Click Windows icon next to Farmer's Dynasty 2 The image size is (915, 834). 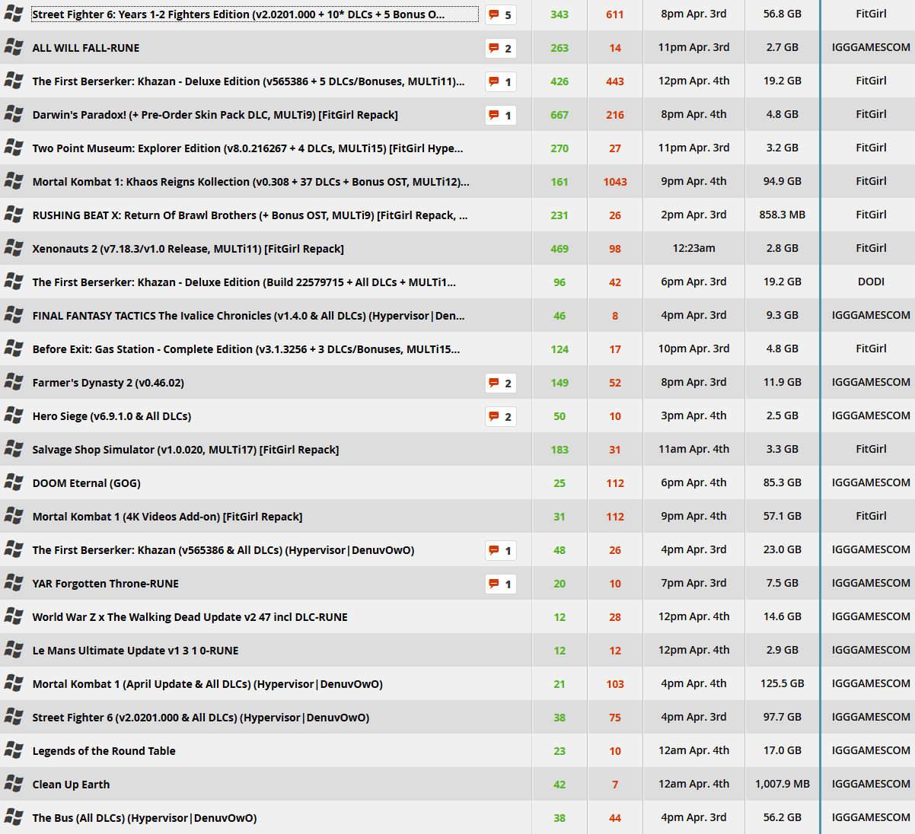click(x=14, y=382)
